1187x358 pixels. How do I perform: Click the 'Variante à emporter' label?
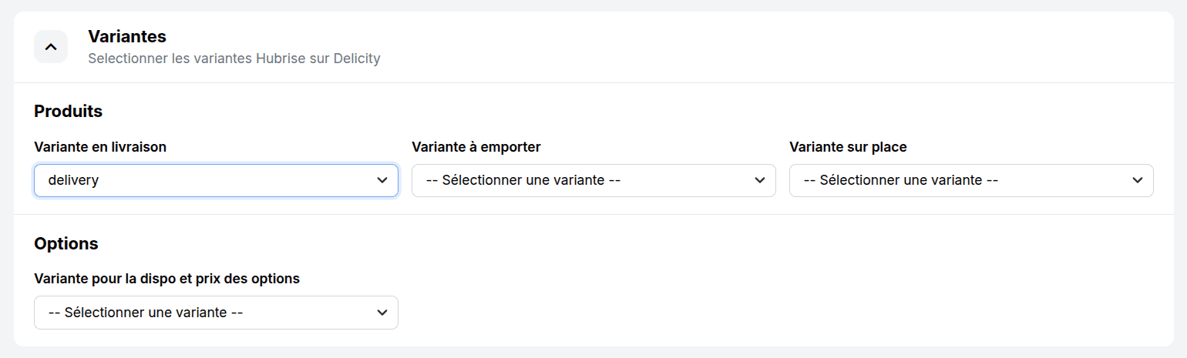476,146
